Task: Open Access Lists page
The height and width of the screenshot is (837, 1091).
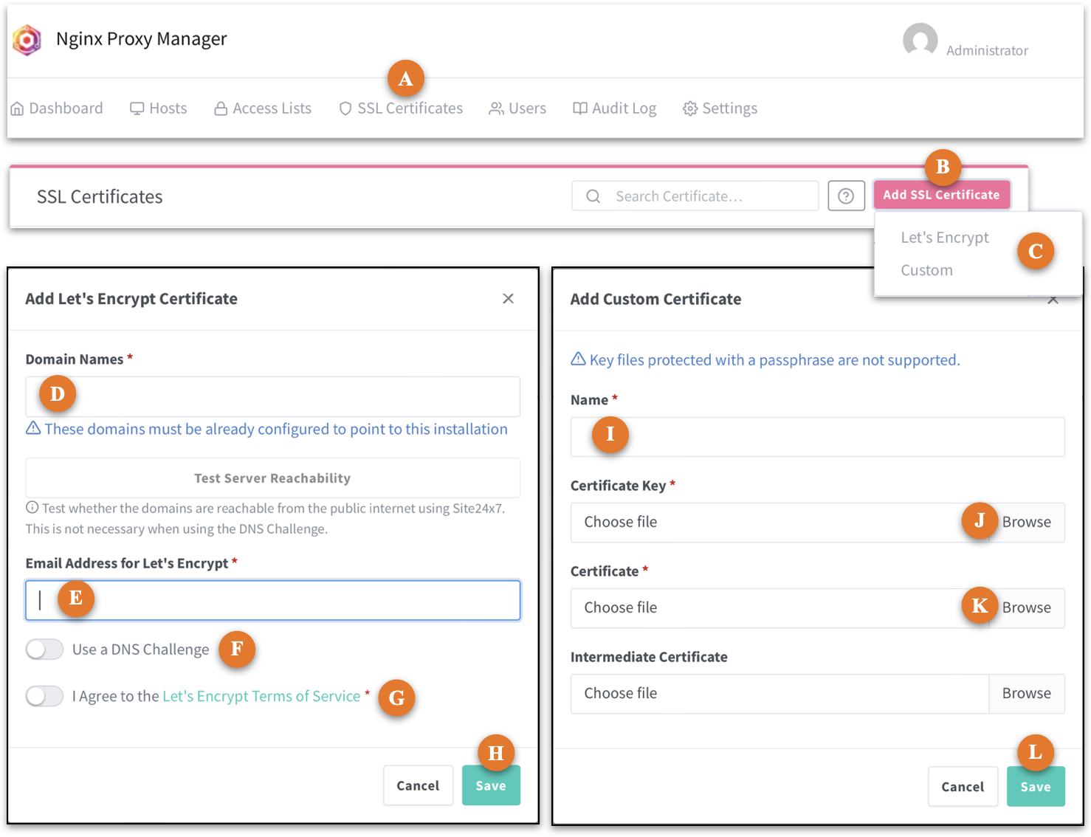Action: [263, 108]
